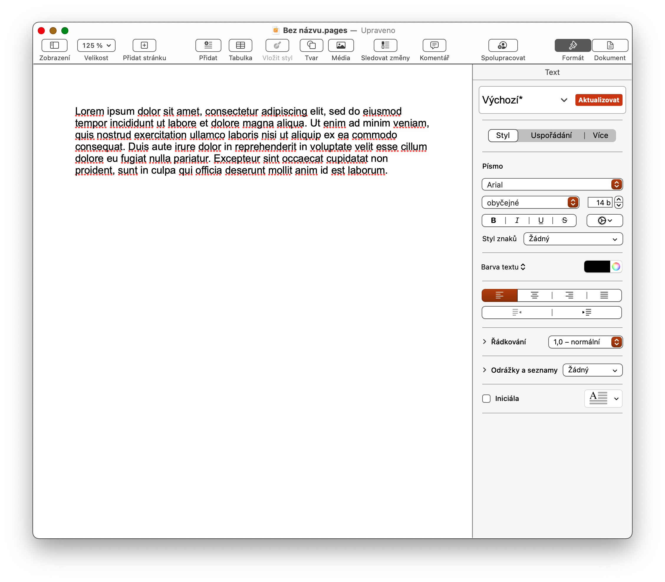Viewport: 665px width, 582px height.
Task: Click the Přidat stránku icon
Action: tap(144, 45)
